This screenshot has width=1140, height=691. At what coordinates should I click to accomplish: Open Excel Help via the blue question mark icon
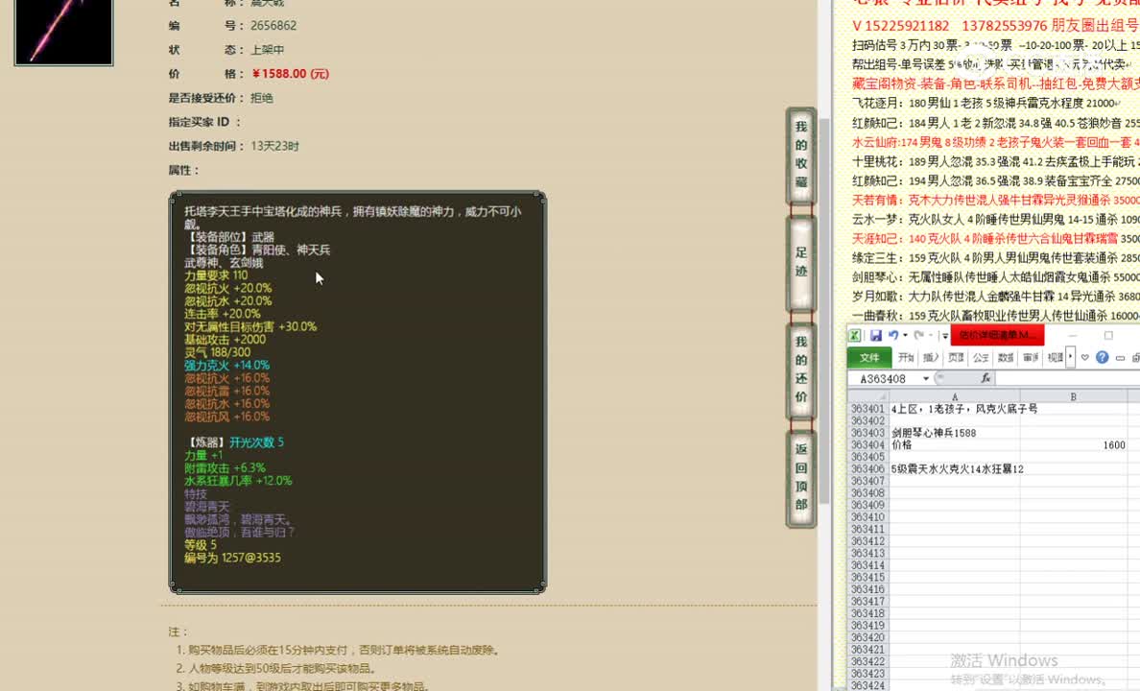point(1102,357)
